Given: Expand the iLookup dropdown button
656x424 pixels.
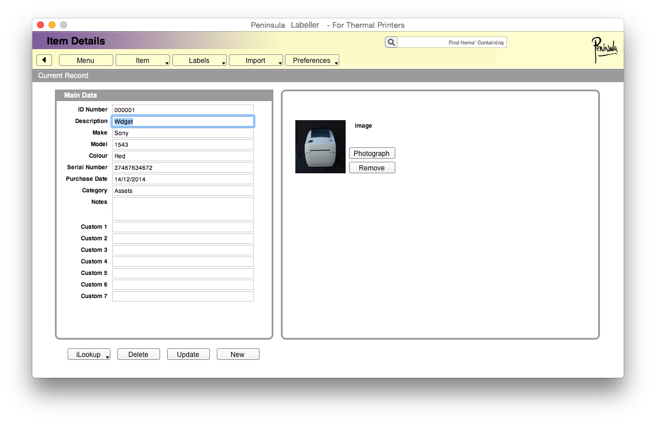Looking at the screenshot, I should pyautogui.click(x=89, y=354).
